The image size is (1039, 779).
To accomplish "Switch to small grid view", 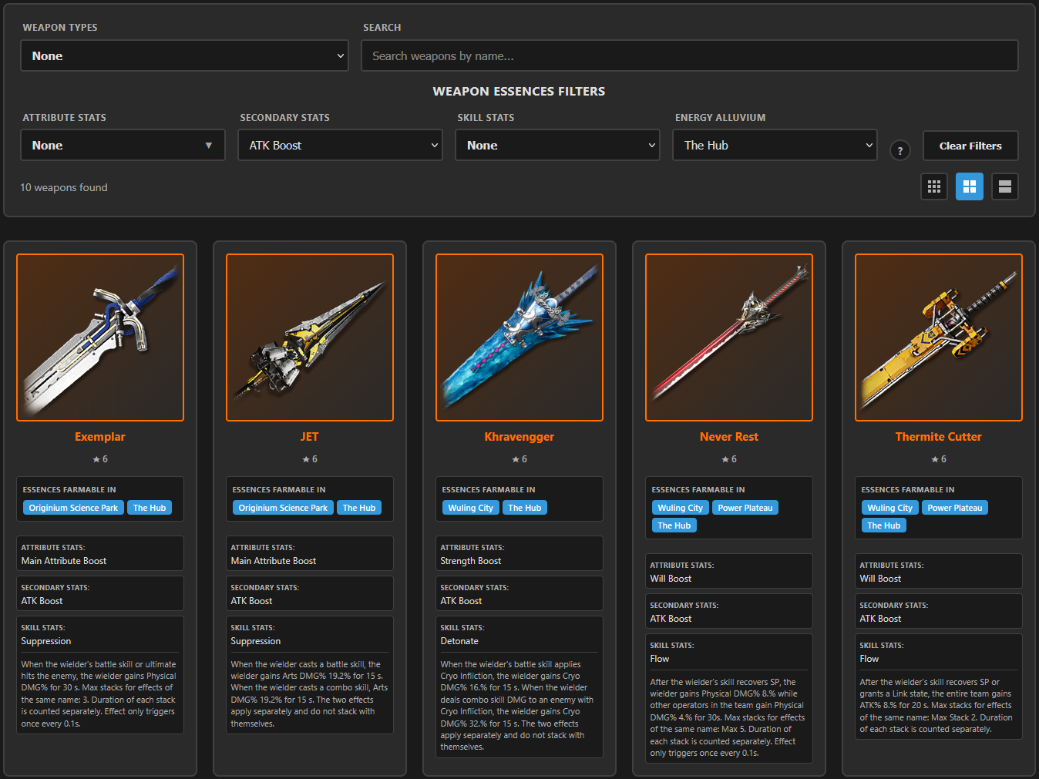I will point(934,186).
